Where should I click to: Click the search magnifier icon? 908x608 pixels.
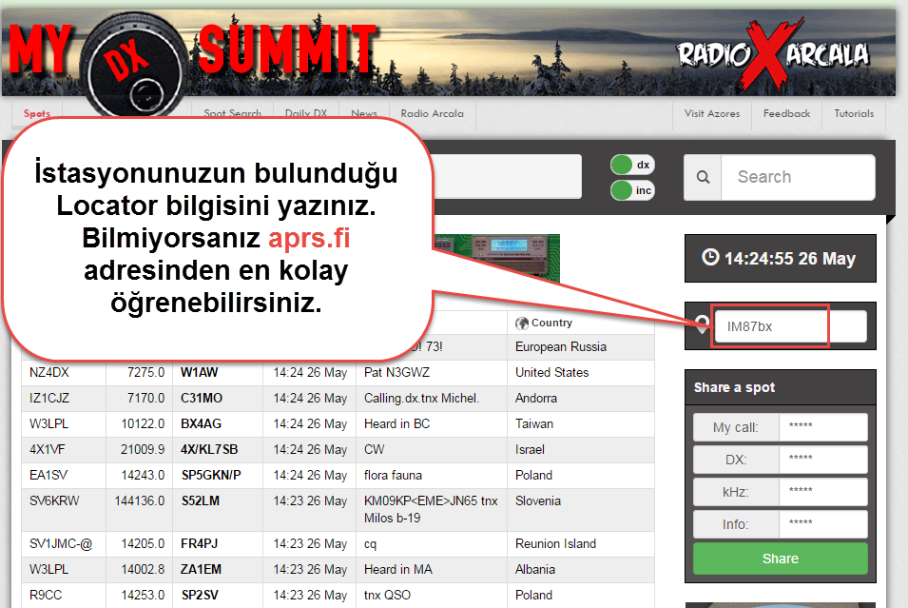point(703,177)
